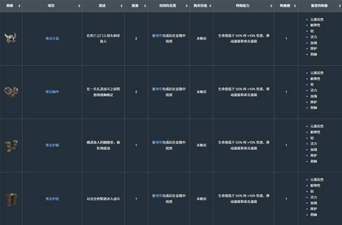Click the 找到的位置 column header label
342x225 pixels.
pos(168,6)
